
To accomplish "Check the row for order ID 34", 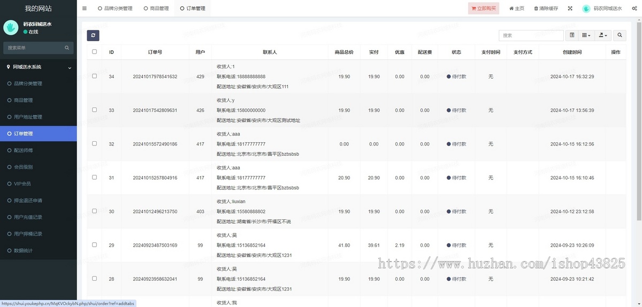I will (95, 76).
